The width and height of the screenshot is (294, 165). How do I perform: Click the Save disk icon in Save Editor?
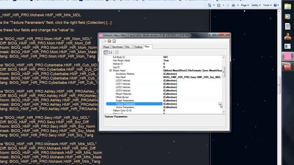(114, 41)
